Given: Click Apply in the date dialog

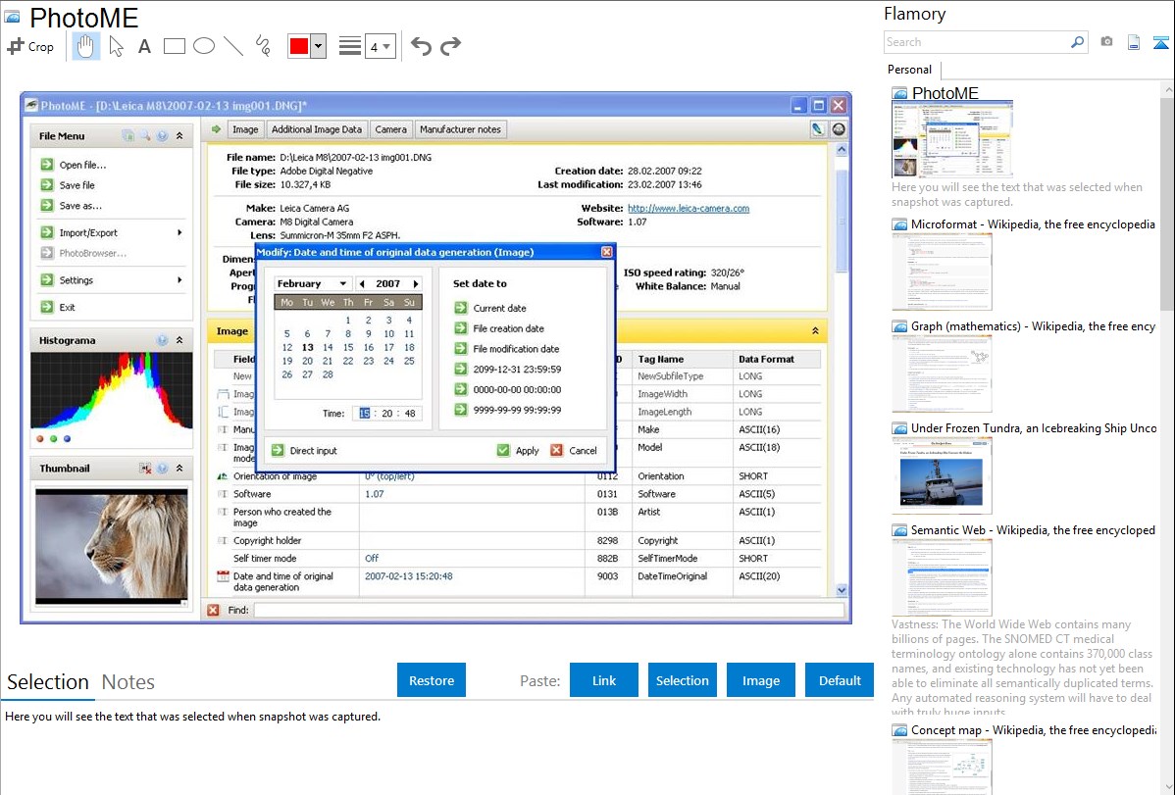Looking at the screenshot, I should (519, 450).
